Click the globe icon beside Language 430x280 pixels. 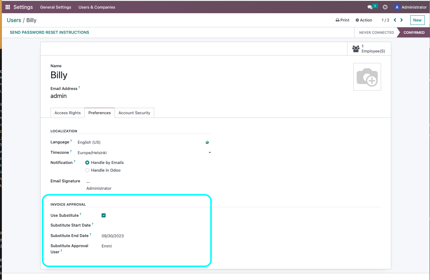(207, 142)
